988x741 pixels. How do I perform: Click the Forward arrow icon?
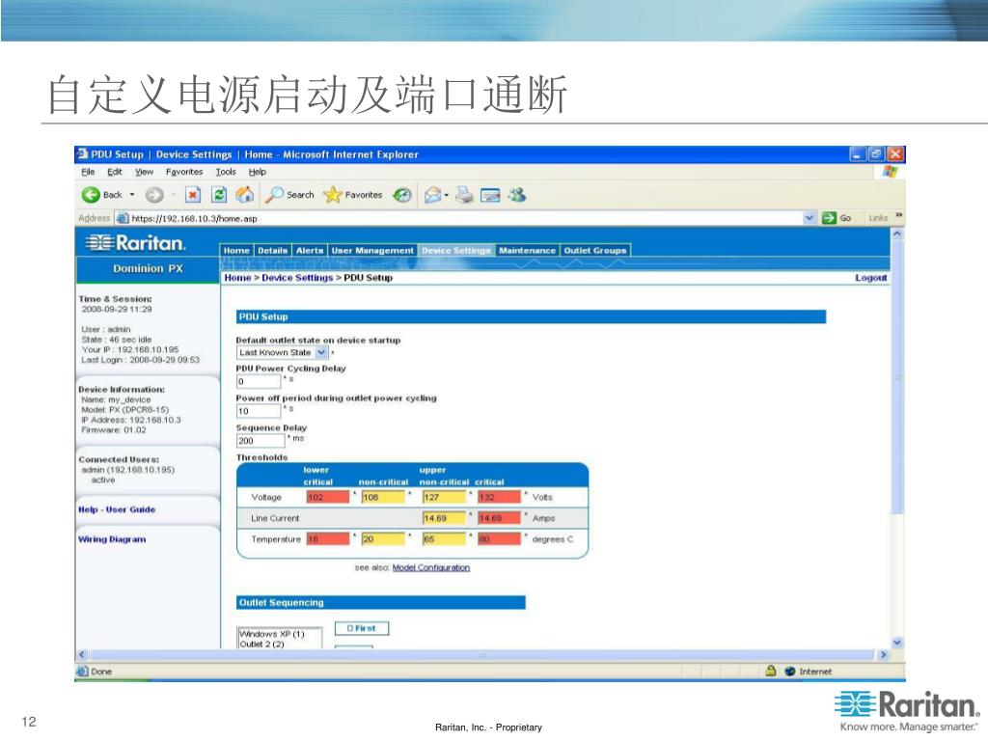[x=154, y=195]
